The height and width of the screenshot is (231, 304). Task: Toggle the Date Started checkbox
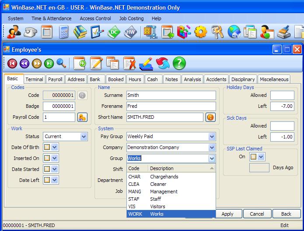click(x=47, y=169)
